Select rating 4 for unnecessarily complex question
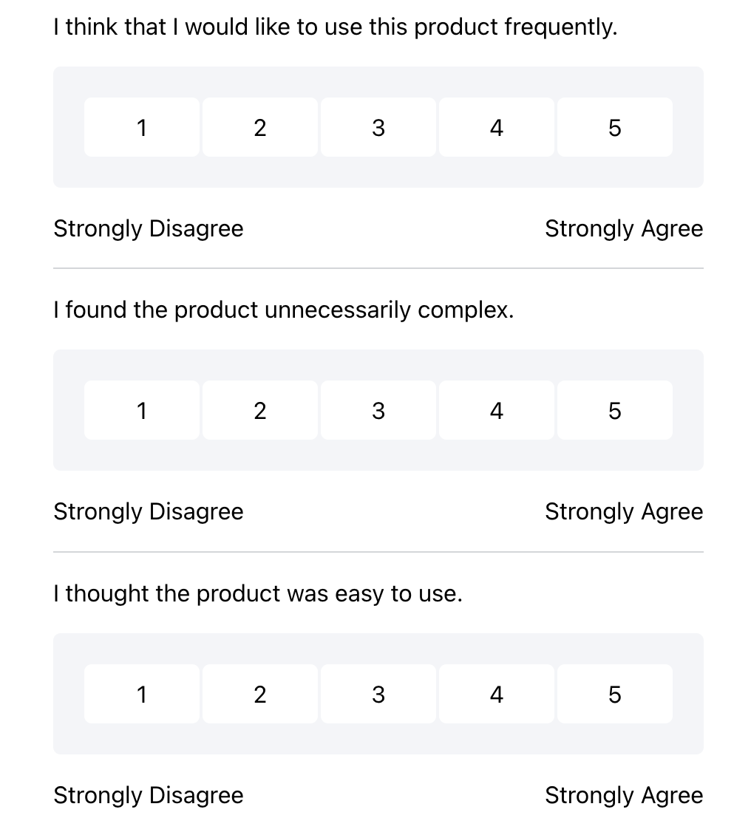Screen dimensions: 751x832 pos(496,410)
